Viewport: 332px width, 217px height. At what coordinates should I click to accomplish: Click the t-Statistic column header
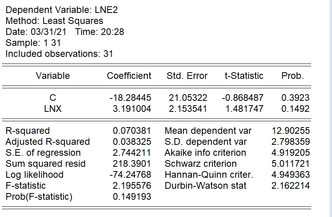point(244,76)
